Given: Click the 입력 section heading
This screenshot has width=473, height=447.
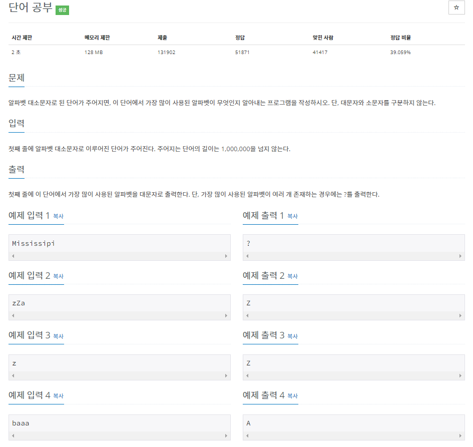Looking at the screenshot, I should (17, 123).
